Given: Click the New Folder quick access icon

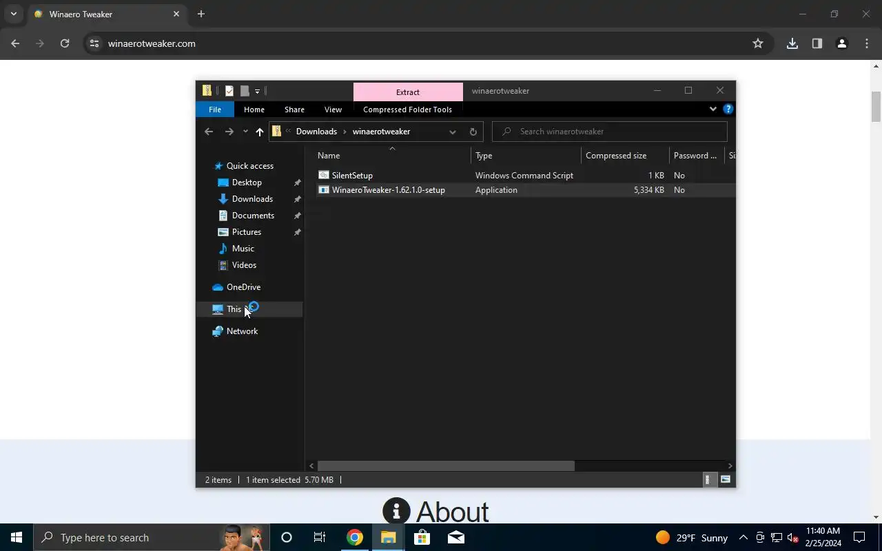Looking at the screenshot, I should 245,91.
